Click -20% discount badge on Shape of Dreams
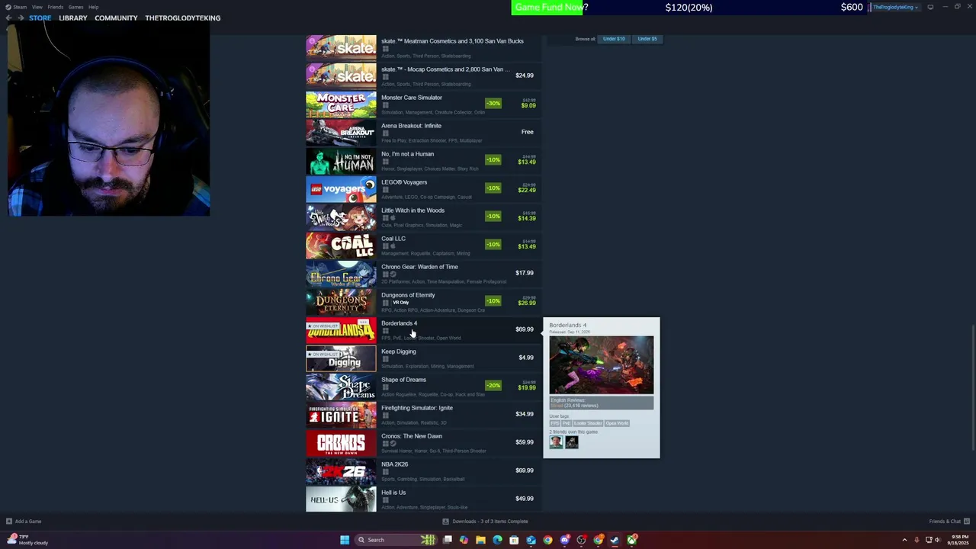976x549 pixels. [x=493, y=386]
